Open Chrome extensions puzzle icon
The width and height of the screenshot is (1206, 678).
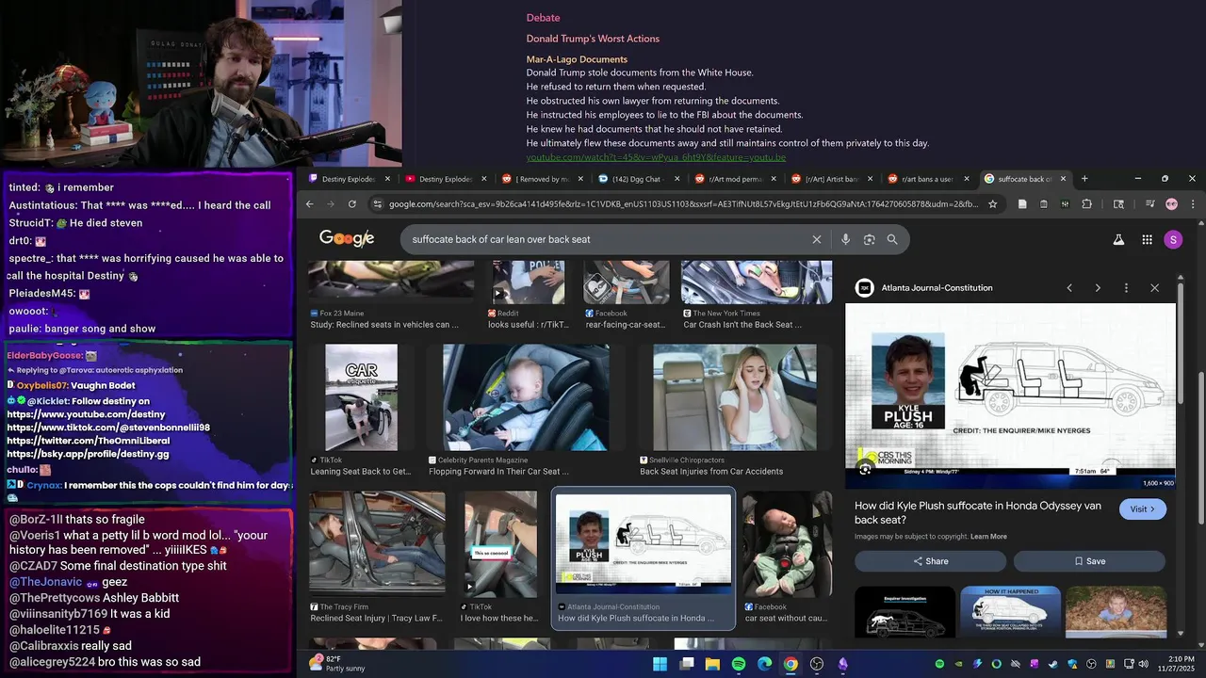coord(1086,203)
